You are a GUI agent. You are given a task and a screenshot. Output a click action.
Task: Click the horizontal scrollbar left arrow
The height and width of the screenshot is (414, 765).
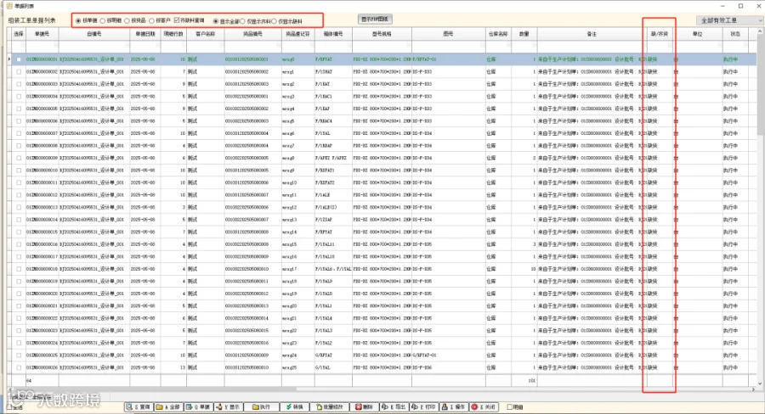click(9, 389)
